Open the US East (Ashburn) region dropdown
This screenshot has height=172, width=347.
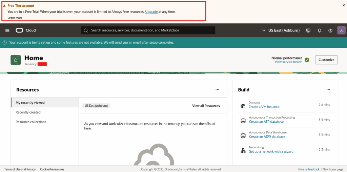click(281, 30)
